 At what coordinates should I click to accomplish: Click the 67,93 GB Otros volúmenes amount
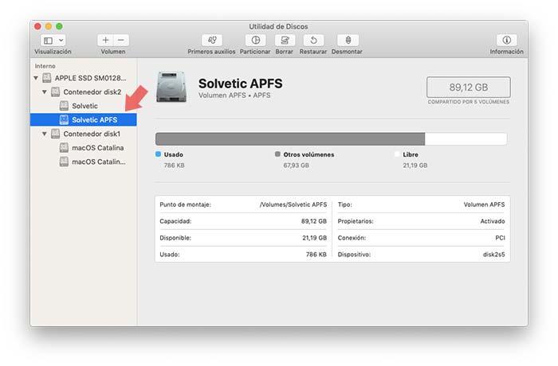tap(296, 165)
